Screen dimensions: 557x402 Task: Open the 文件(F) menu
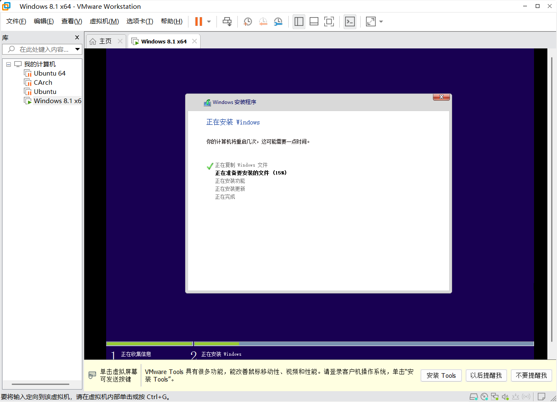tap(16, 21)
